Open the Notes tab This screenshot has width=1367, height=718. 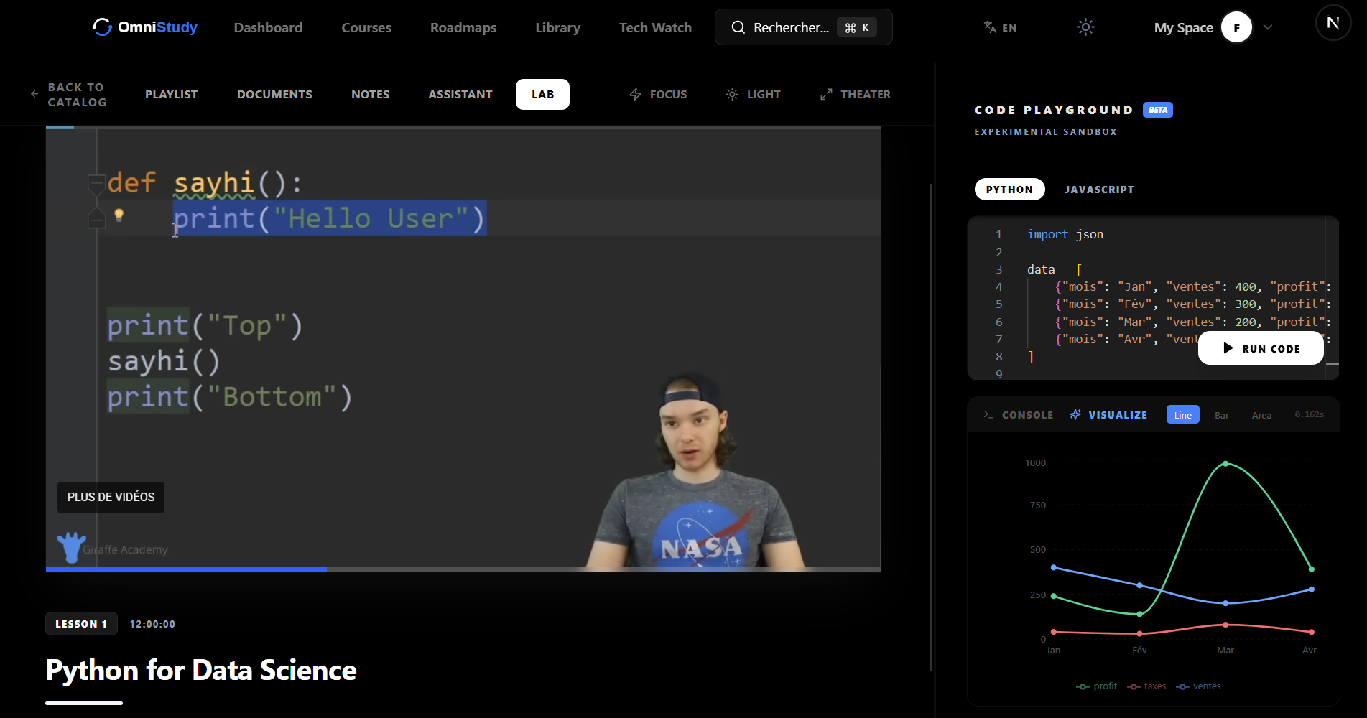click(370, 94)
